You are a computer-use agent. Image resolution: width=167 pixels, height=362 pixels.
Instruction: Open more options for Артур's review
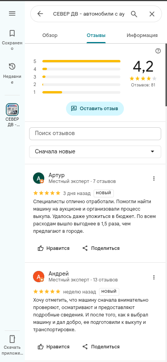click(x=154, y=178)
